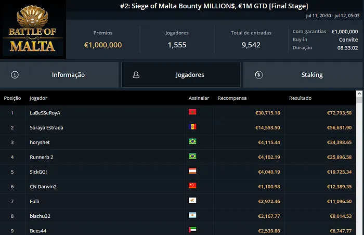Screen dimensions: 364x235
Task: Click the €72,793.58 result value
Action: [x=340, y=113]
